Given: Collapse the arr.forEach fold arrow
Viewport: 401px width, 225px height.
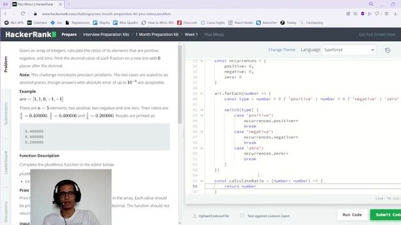Looking at the screenshot, I should click(x=202, y=94).
